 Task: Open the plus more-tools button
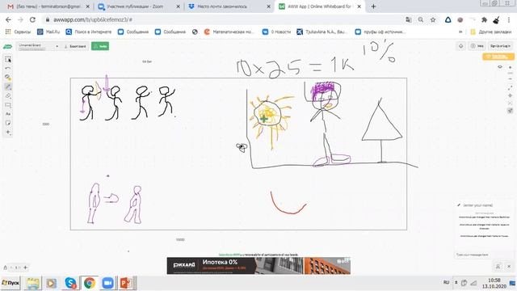click(8, 133)
